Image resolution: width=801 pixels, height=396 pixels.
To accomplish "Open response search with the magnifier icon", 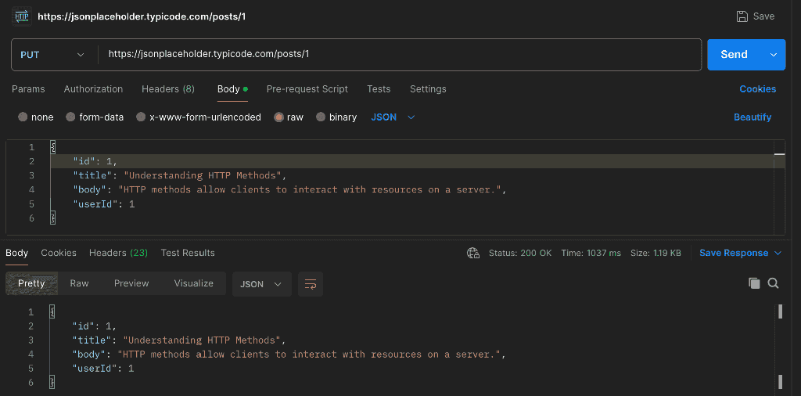I will click(773, 283).
